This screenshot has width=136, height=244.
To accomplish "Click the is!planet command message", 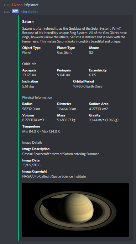I will 31,5.
